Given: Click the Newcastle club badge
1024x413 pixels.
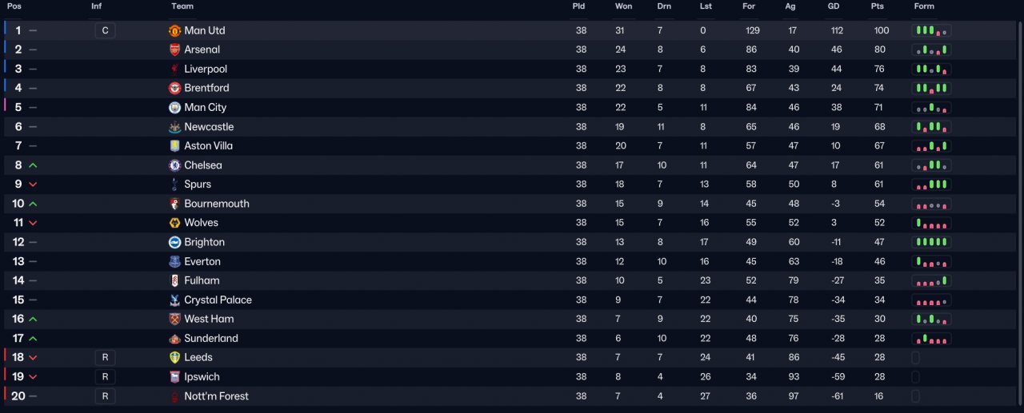Looking at the screenshot, I should (x=175, y=127).
